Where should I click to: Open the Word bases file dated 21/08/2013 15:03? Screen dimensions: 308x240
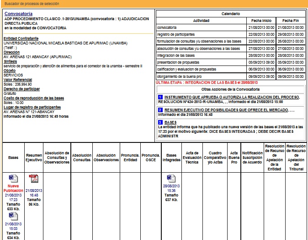(x=13, y=216)
